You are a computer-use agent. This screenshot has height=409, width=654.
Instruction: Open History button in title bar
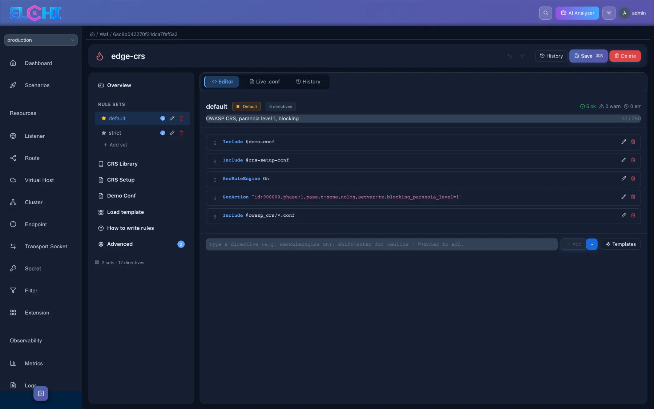coord(551,56)
